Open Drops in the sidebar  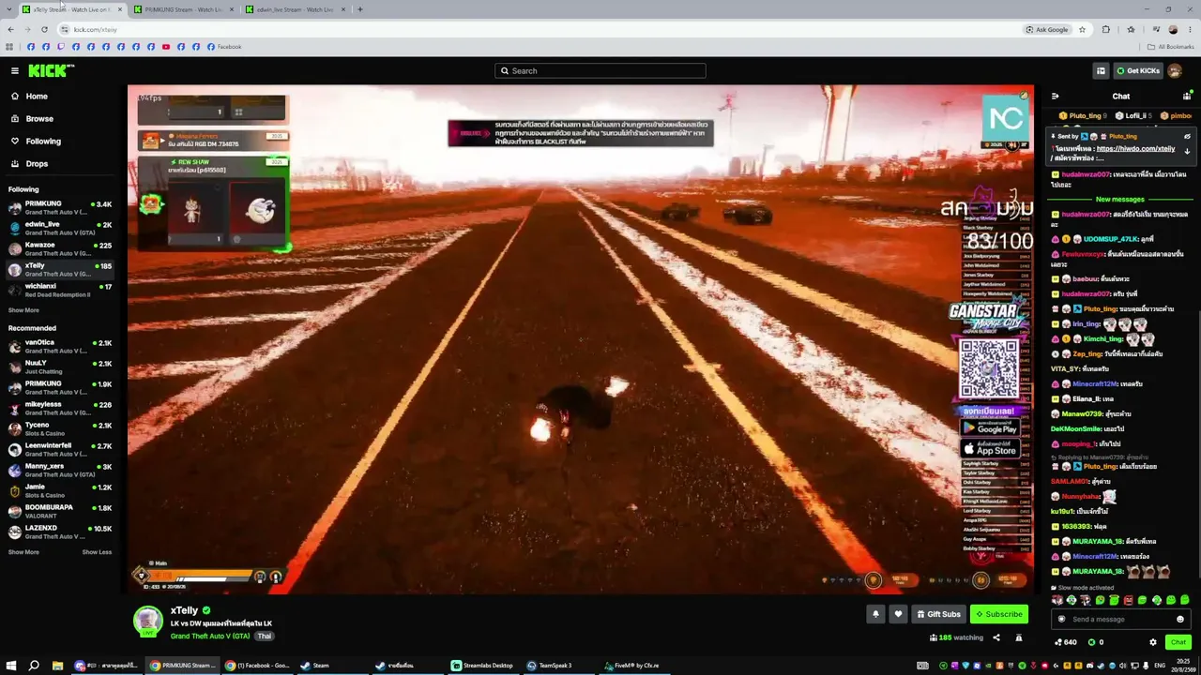click(37, 164)
